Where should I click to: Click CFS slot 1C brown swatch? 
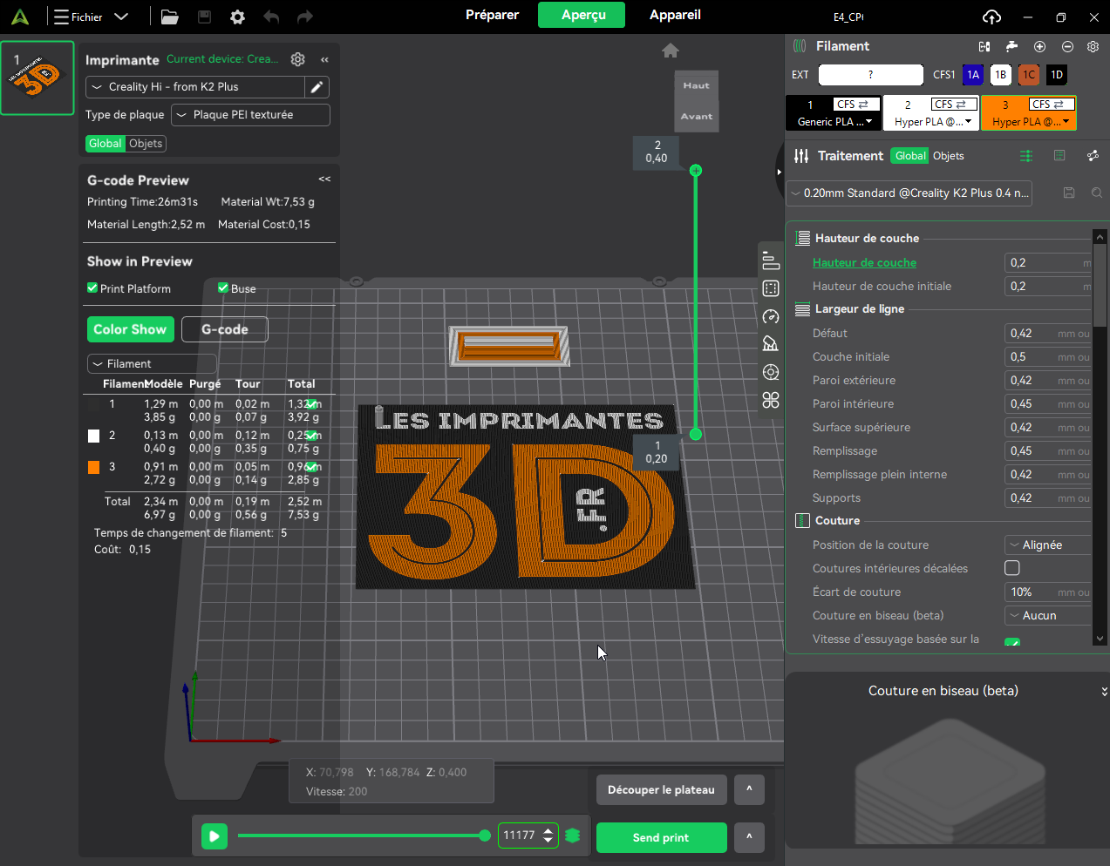click(x=1029, y=75)
